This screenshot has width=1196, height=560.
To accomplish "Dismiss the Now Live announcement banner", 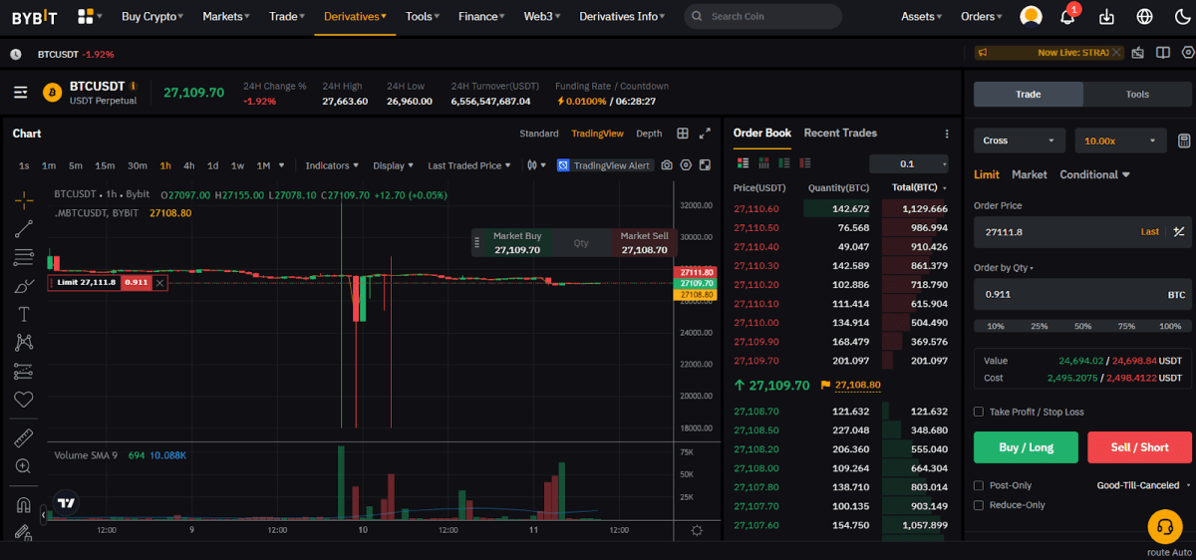I will 1117,53.
